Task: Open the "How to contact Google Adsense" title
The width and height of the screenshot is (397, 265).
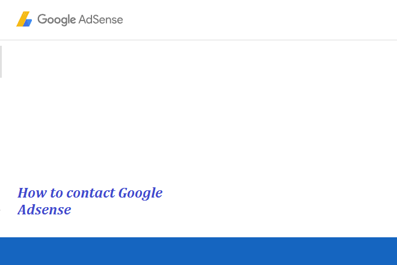Action: [x=90, y=201]
